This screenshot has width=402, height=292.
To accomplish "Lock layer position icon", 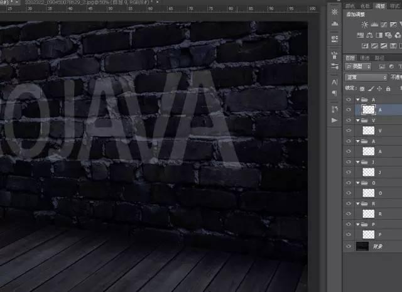I will tap(379, 89).
